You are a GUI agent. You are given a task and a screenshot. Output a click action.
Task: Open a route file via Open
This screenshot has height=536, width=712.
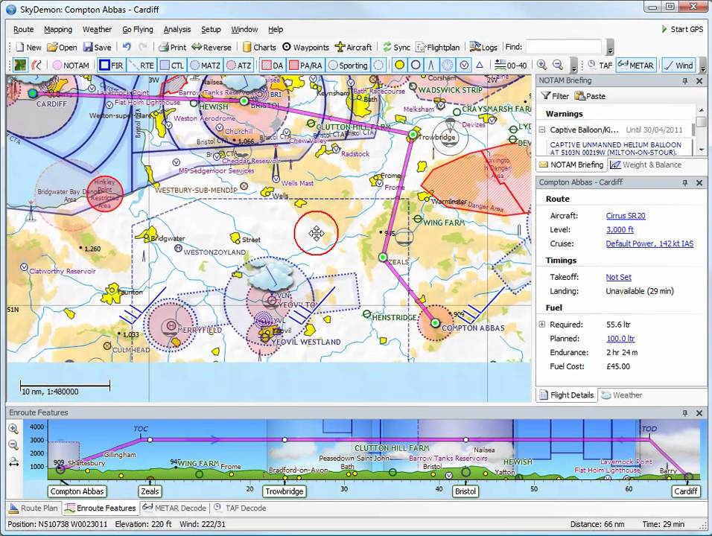tap(62, 47)
